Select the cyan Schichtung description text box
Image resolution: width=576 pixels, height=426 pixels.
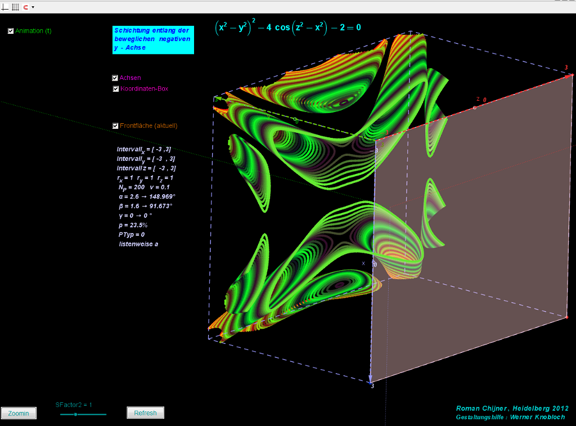[x=153, y=39]
